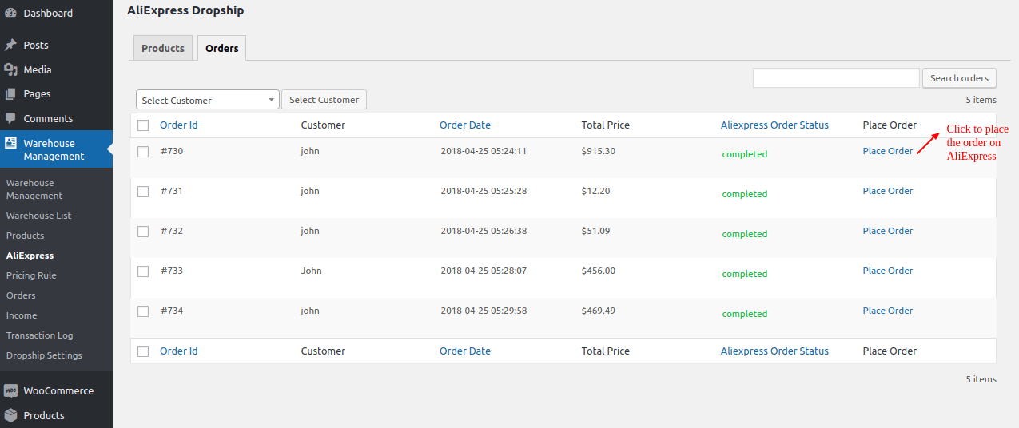This screenshot has width=1019, height=428.
Task: Click the $915.30 total price cell
Action: [x=599, y=151]
